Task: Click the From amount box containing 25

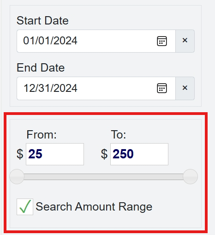Action: pos(55,154)
